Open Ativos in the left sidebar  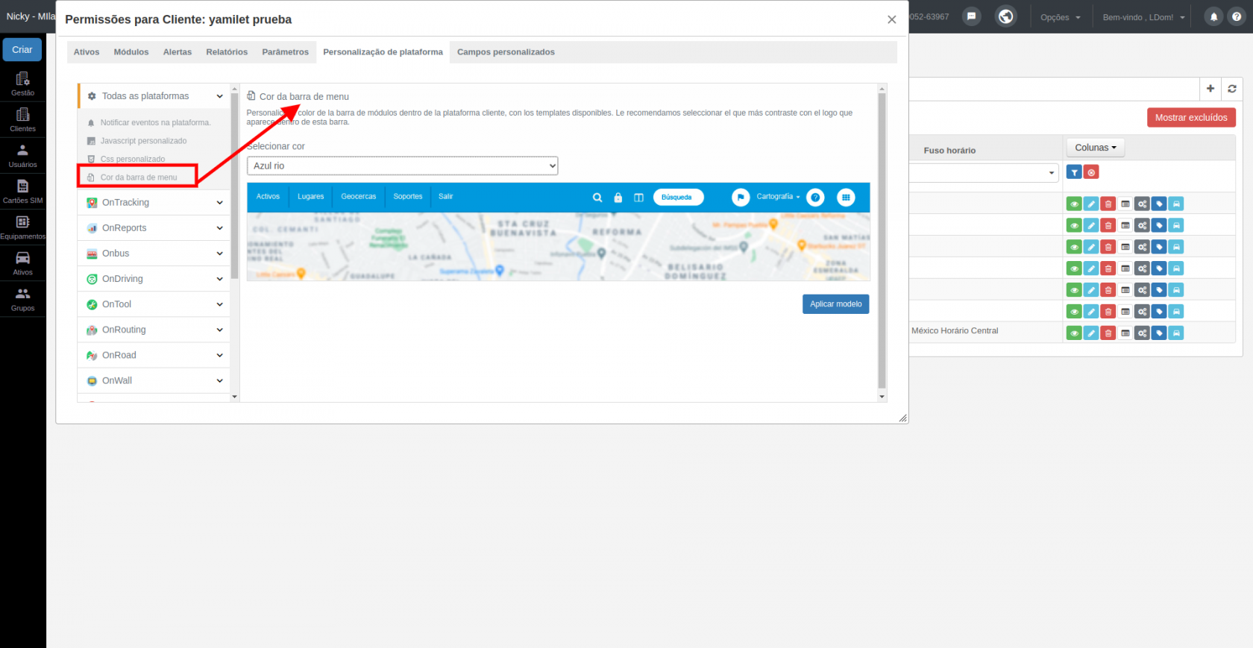point(22,262)
